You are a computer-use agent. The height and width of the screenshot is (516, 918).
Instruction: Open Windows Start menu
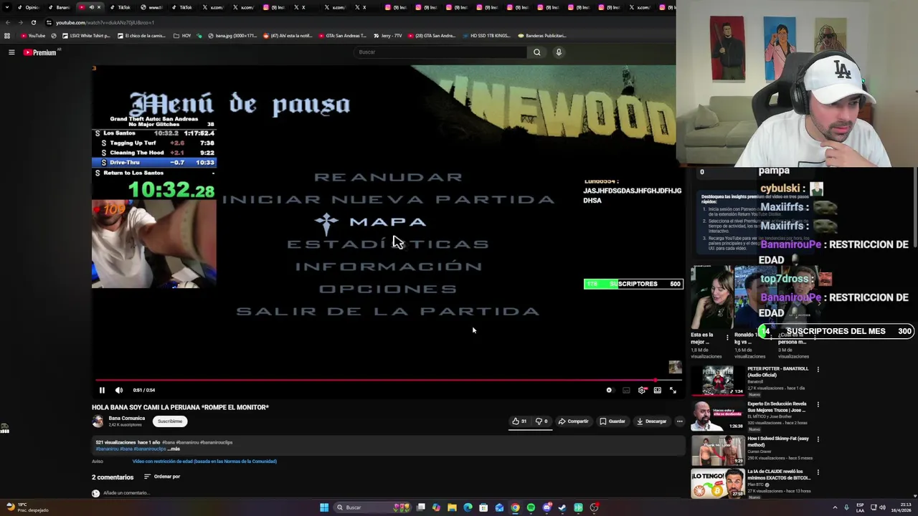tap(324, 507)
